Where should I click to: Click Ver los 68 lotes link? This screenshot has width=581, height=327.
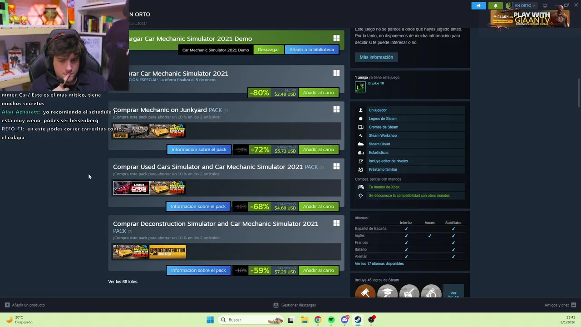pos(123,282)
